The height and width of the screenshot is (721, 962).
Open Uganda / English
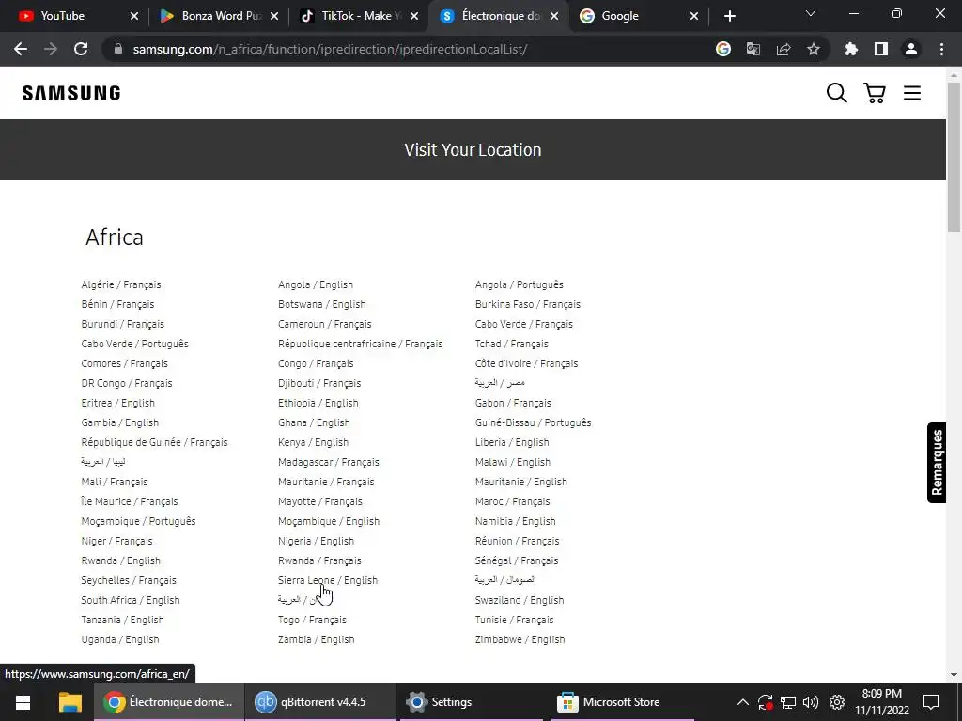[x=119, y=639]
